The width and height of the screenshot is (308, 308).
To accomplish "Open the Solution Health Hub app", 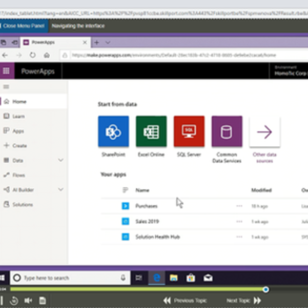I will (158, 237).
